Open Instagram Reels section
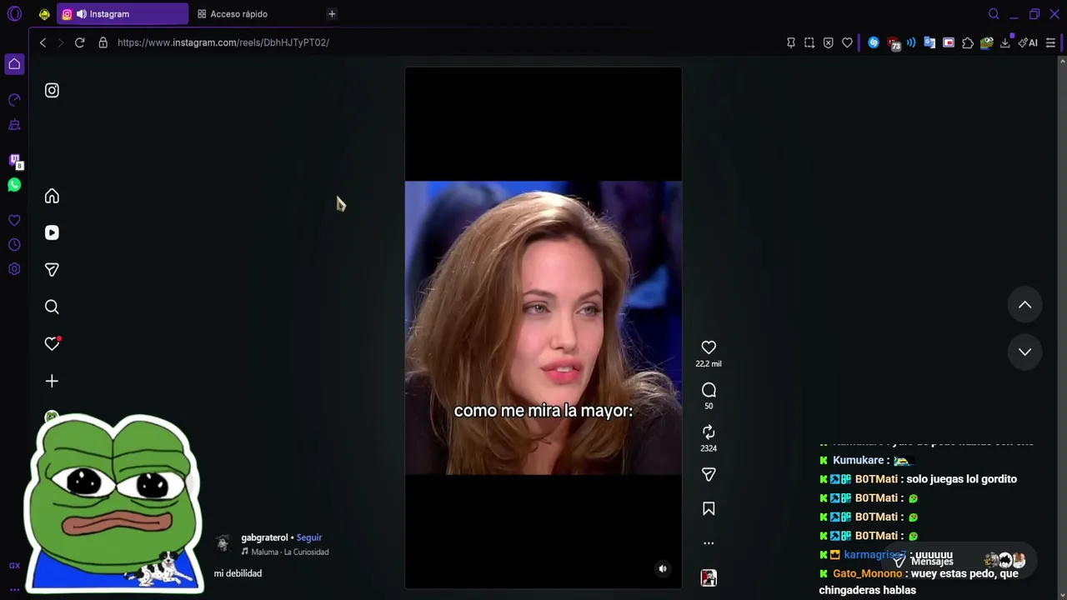This screenshot has width=1067, height=600. click(x=52, y=232)
